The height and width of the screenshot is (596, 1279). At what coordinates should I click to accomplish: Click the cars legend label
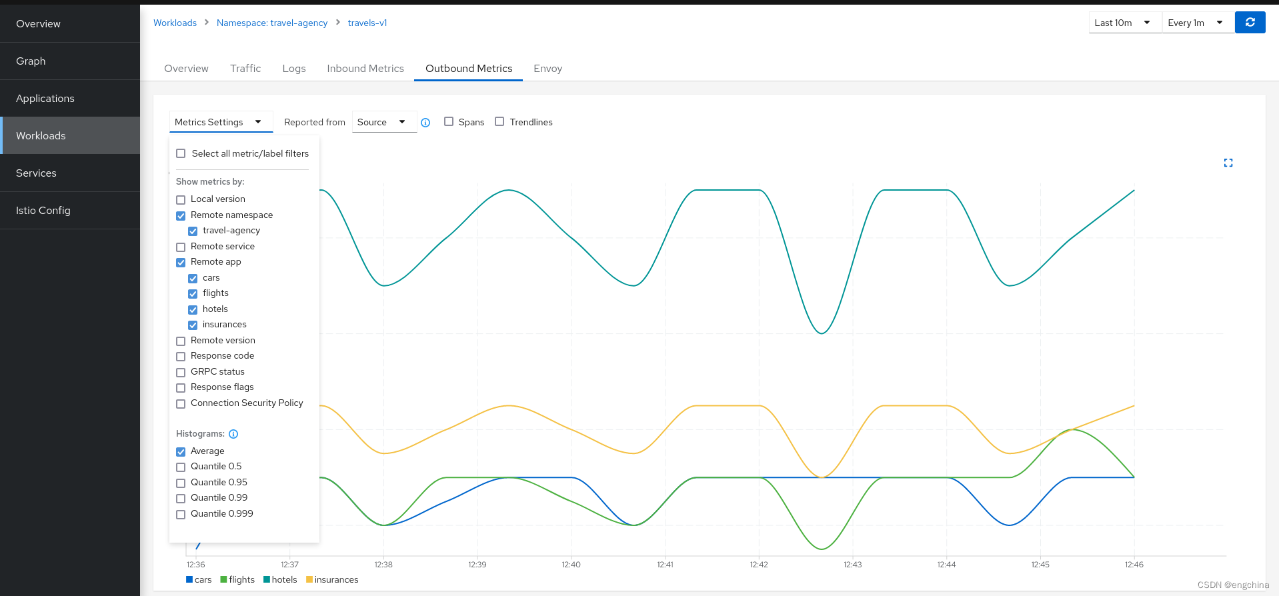tap(203, 579)
